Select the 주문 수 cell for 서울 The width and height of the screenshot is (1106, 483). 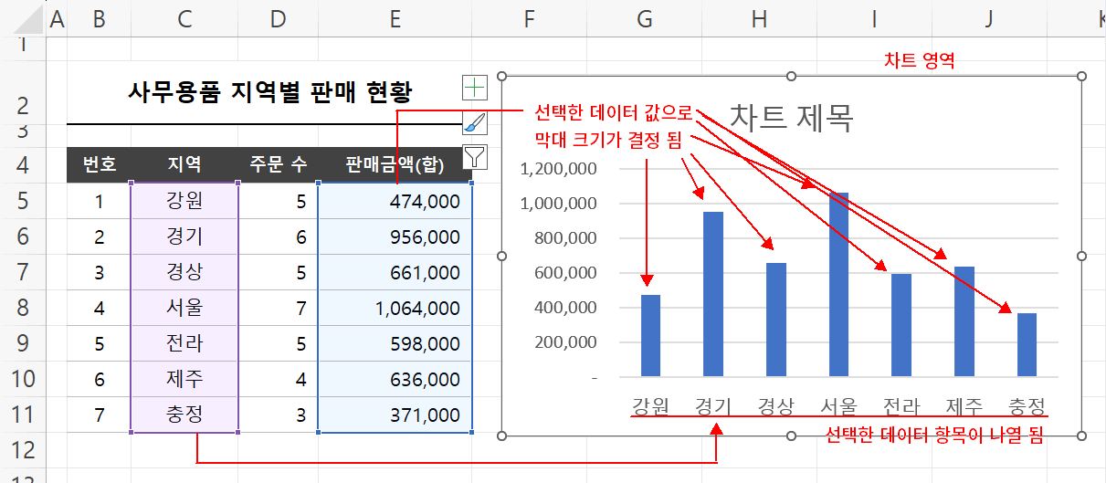pyautogui.click(x=279, y=308)
